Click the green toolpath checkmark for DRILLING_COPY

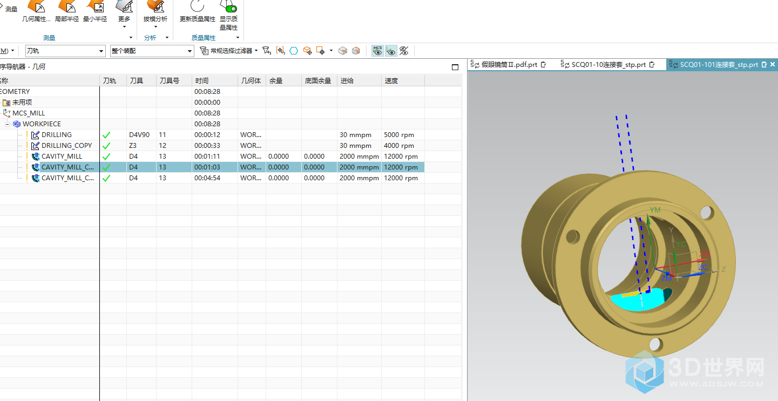pos(106,146)
